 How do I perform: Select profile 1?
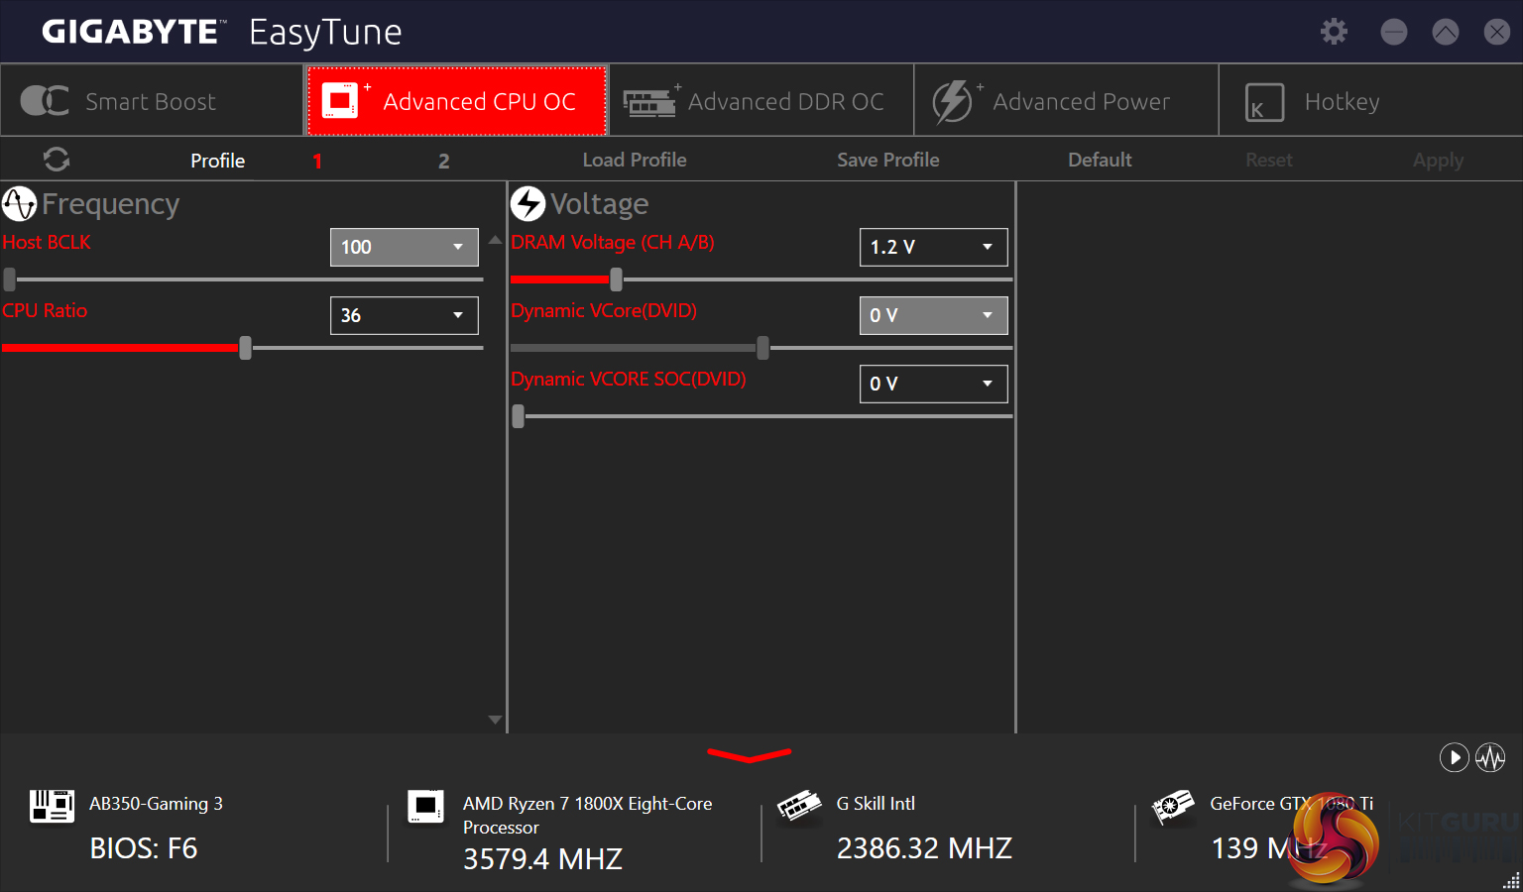point(317,161)
